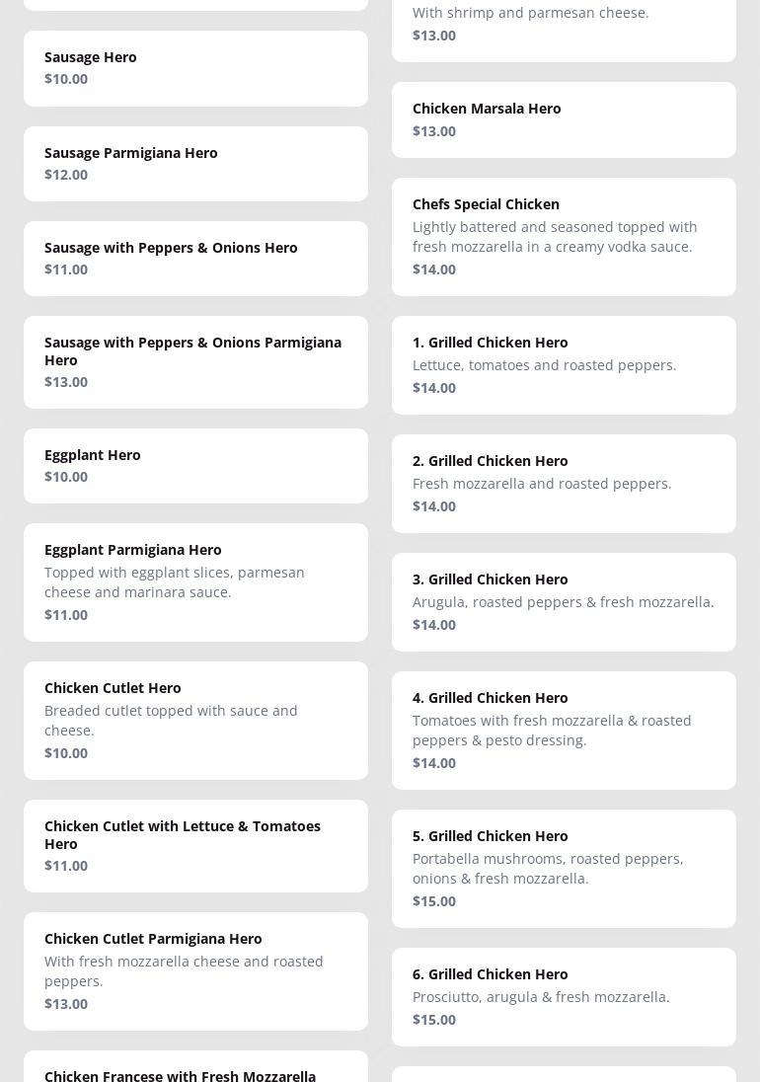Open the 3. Grilled Chicken Hero with arugula
This screenshot has height=1082, width=760.
[564, 602]
